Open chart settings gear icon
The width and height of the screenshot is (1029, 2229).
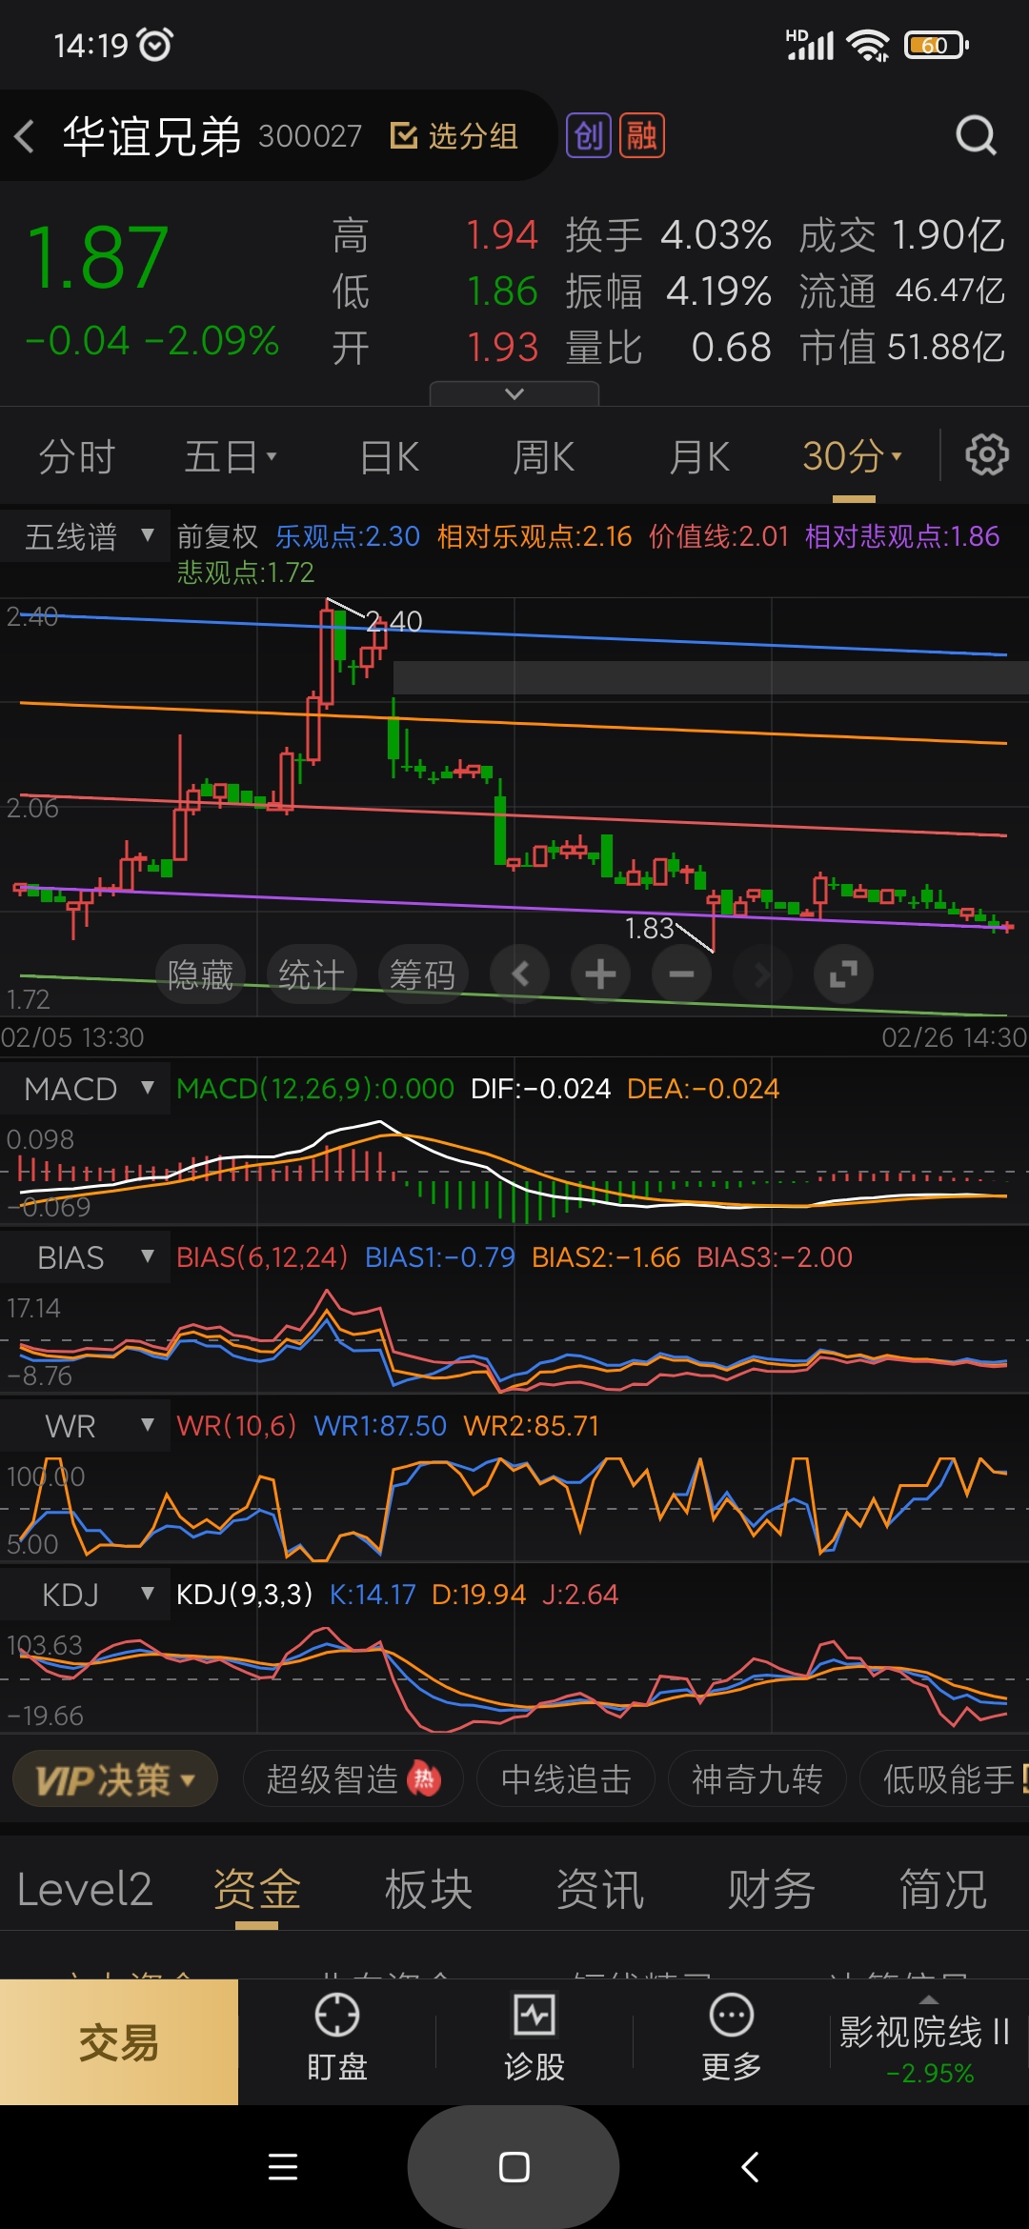(987, 455)
